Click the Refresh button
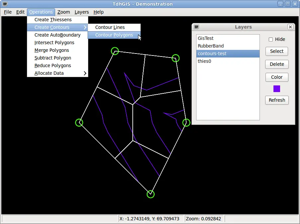300x224 pixels. (x=277, y=100)
